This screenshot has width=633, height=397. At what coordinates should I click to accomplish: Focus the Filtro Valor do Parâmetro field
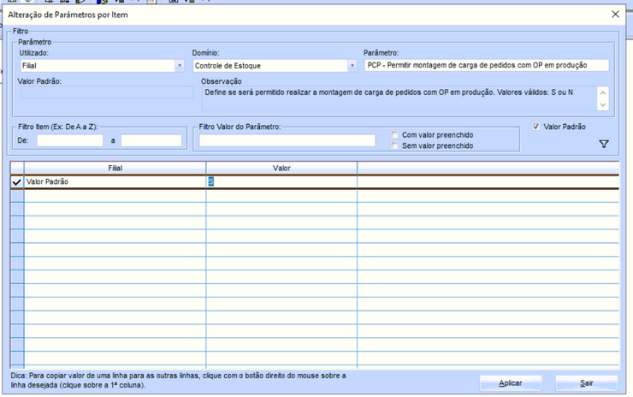[x=287, y=140]
